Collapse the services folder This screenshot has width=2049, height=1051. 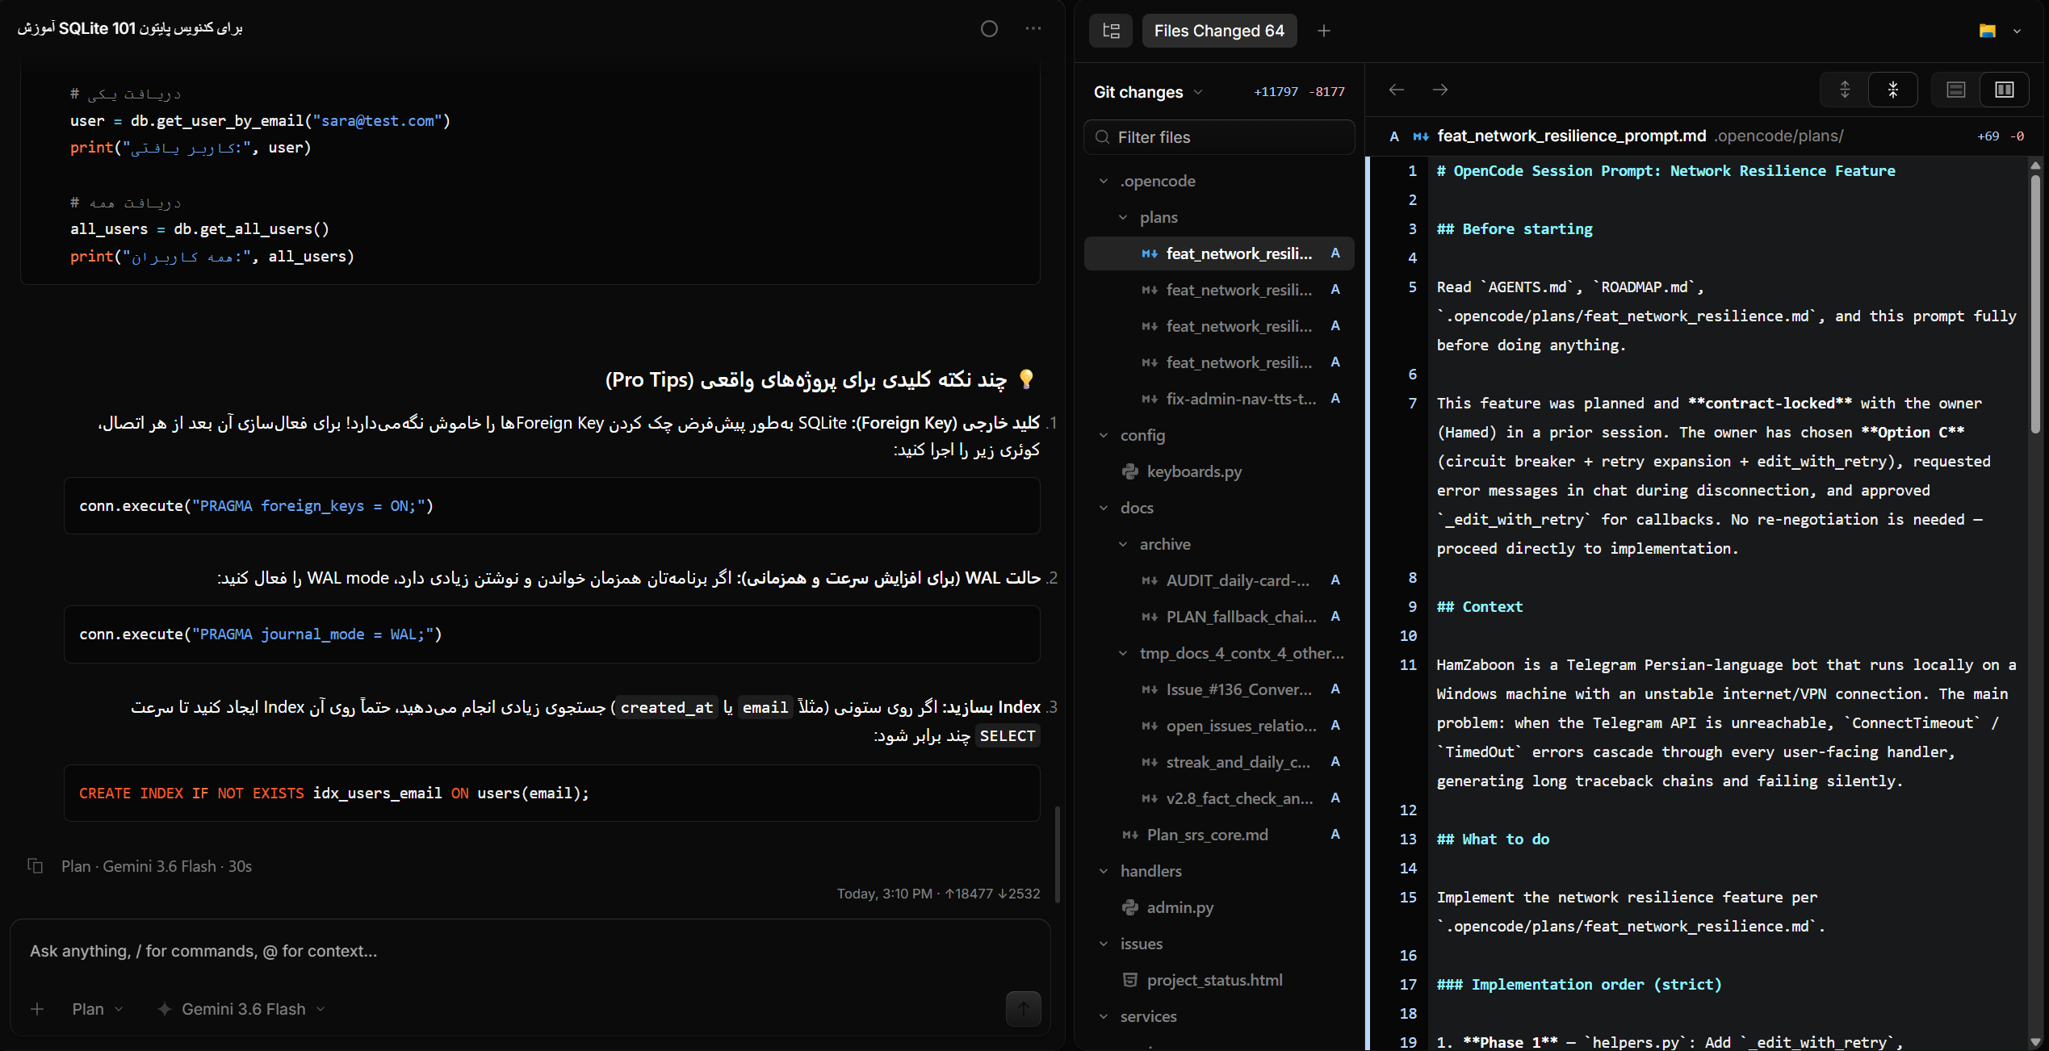pyautogui.click(x=1104, y=1016)
